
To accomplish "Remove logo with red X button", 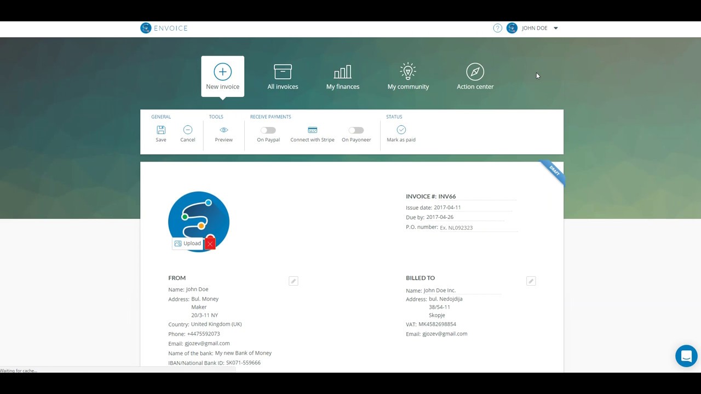I will tap(210, 244).
